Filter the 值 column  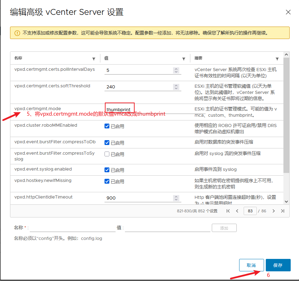(184, 59)
